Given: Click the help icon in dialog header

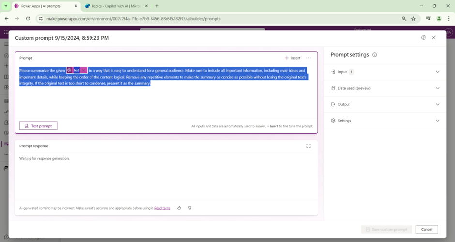Looking at the screenshot, I should pos(424,38).
